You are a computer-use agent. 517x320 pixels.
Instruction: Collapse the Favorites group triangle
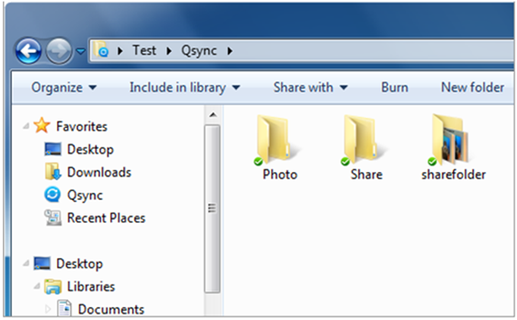[26, 127]
